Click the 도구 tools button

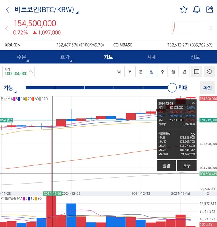pyautogui.click(x=187, y=165)
